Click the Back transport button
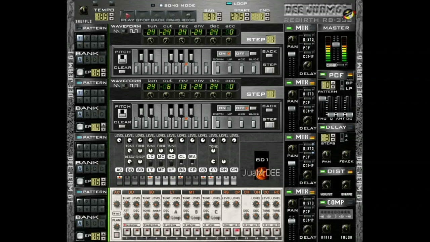The height and width of the screenshot is (242, 430). coord(158,15)
